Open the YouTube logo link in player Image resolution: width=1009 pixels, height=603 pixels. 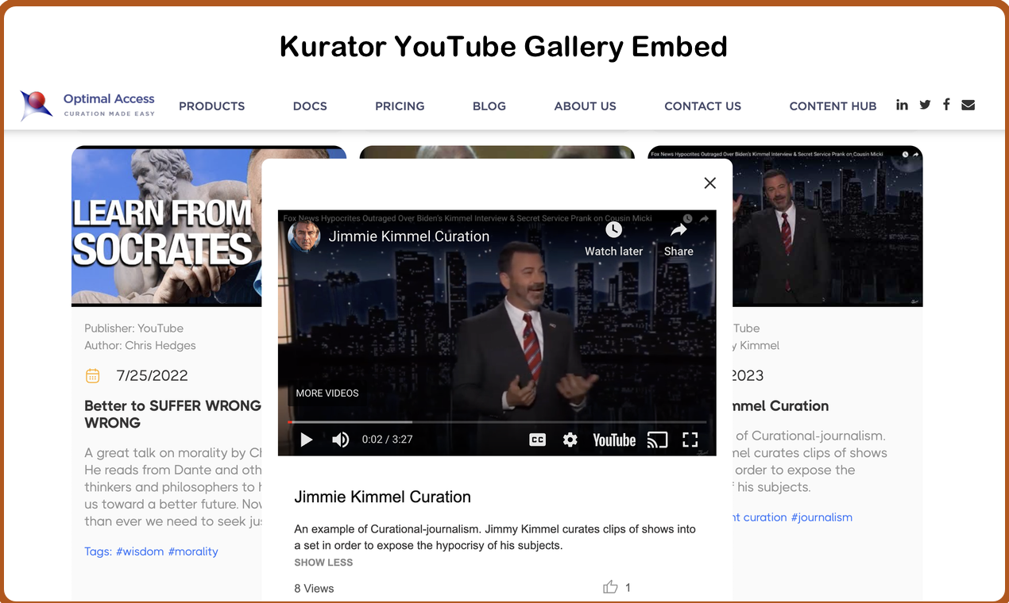pos(614,440)
